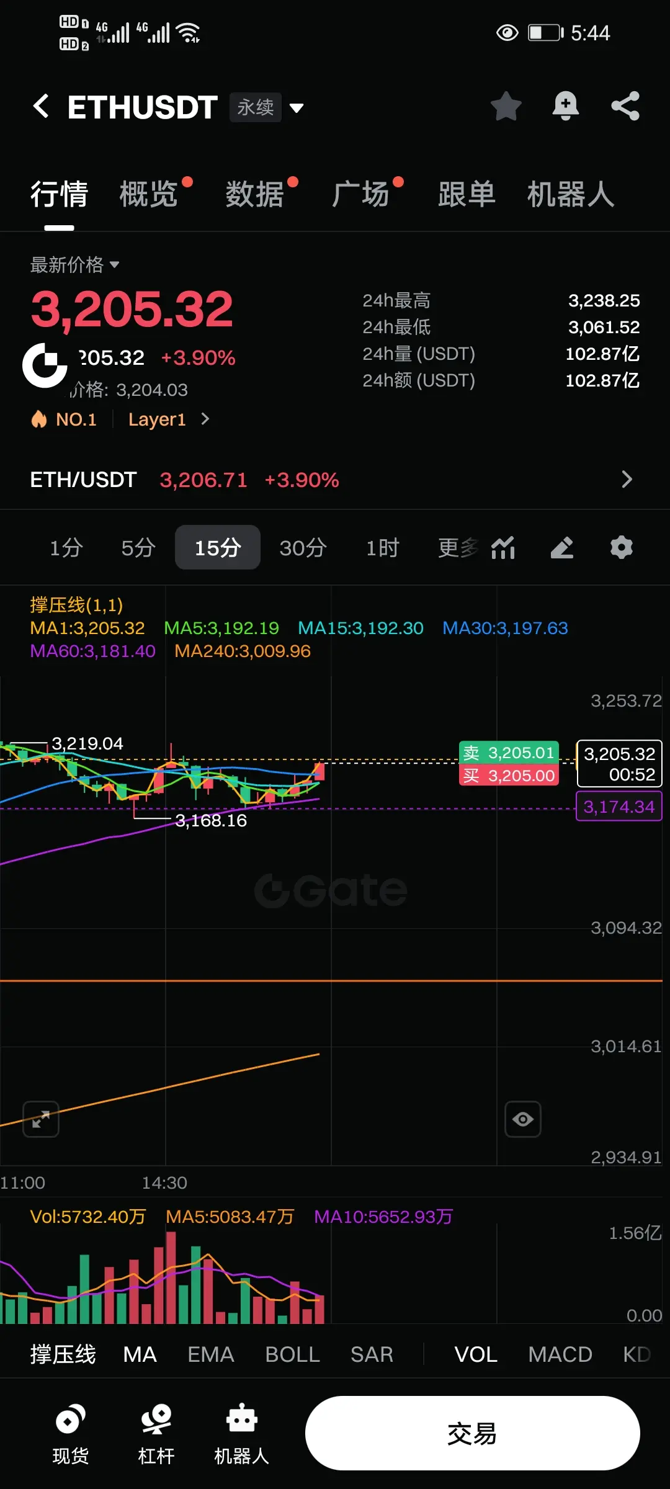
Task: Open the 最新价格 price type dropdown
Action: (74, 265)
